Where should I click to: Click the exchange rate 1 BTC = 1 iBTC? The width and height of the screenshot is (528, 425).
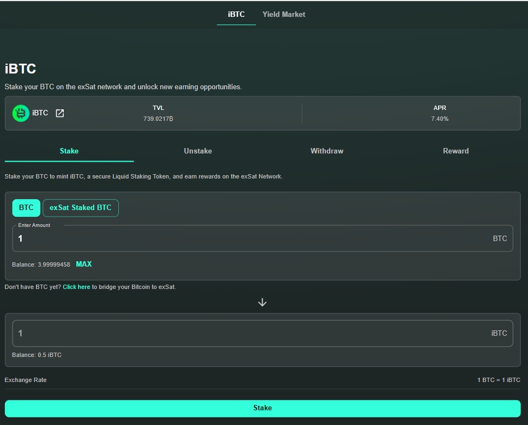498,380
